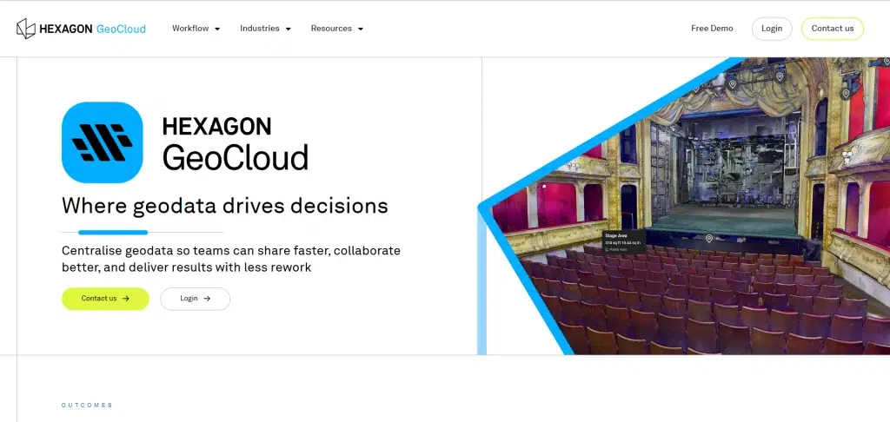Click the GeoCloud text in header logo
The width and height of the screenshot is (890, 422).
[121, 29]
